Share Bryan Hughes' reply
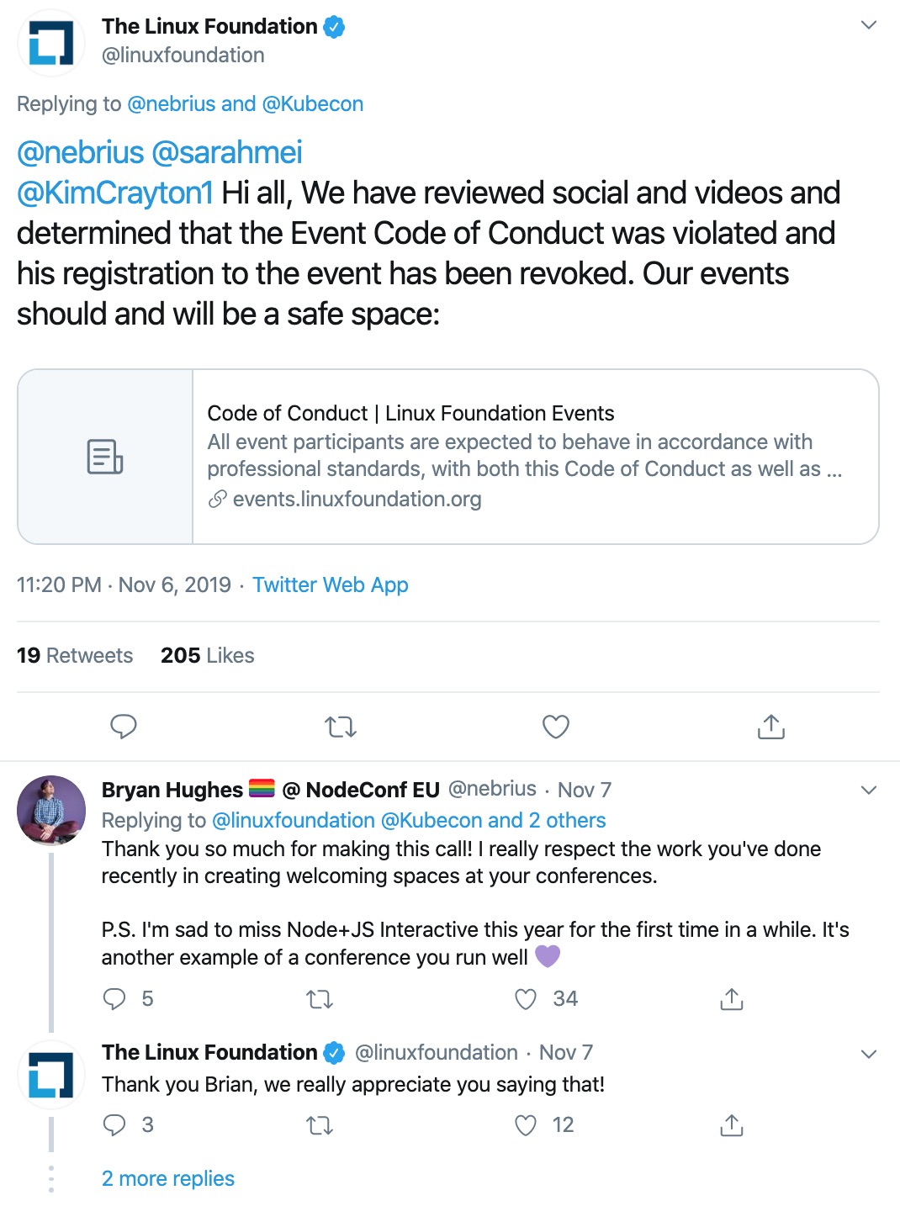900x1206 pixels. tap(732, 999)
